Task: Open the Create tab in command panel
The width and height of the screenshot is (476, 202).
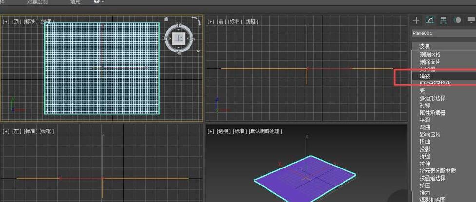Action: pos(416,20)
